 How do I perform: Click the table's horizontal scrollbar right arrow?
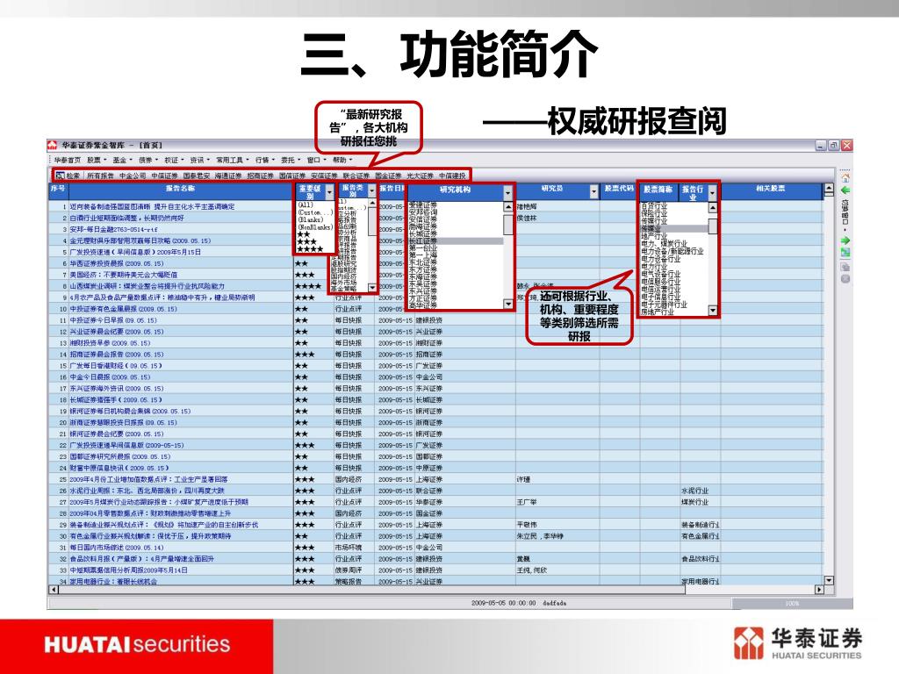click(819, 589)
